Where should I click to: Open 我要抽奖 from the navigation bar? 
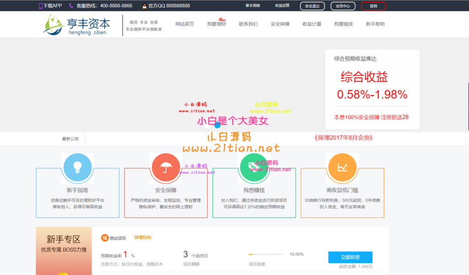coord(344,24)
